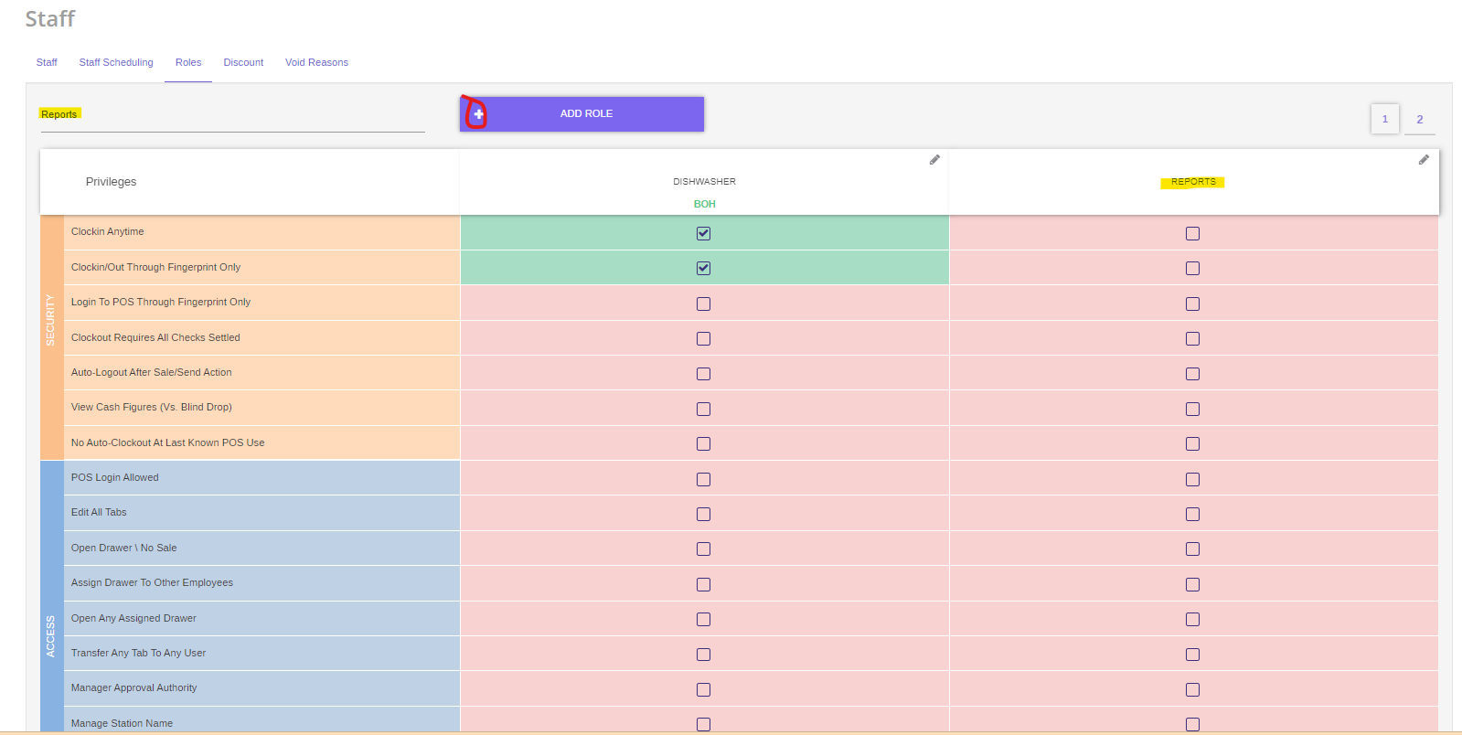Click the SECURITY category sidebar label
Viewport: 1462px width, 735px height.
point(50,320)
